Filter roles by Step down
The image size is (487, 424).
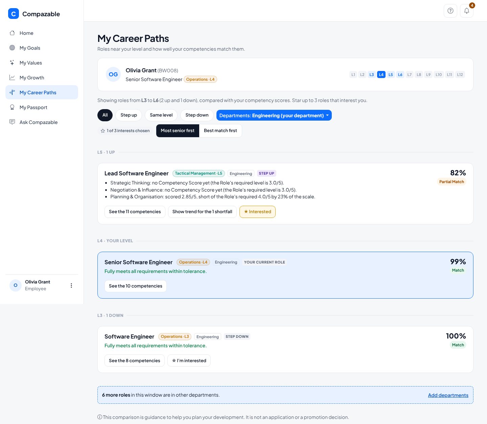tap(197, 115)
